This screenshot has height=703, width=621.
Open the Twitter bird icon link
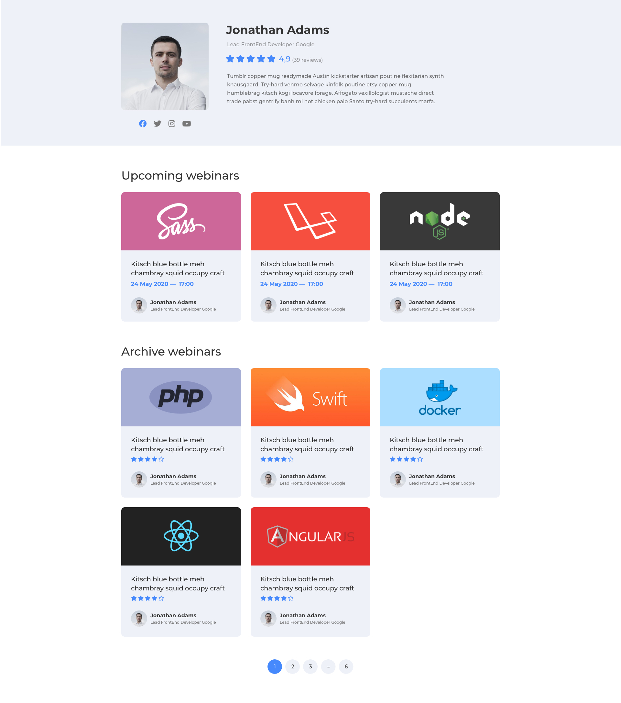tap(158, 124)
